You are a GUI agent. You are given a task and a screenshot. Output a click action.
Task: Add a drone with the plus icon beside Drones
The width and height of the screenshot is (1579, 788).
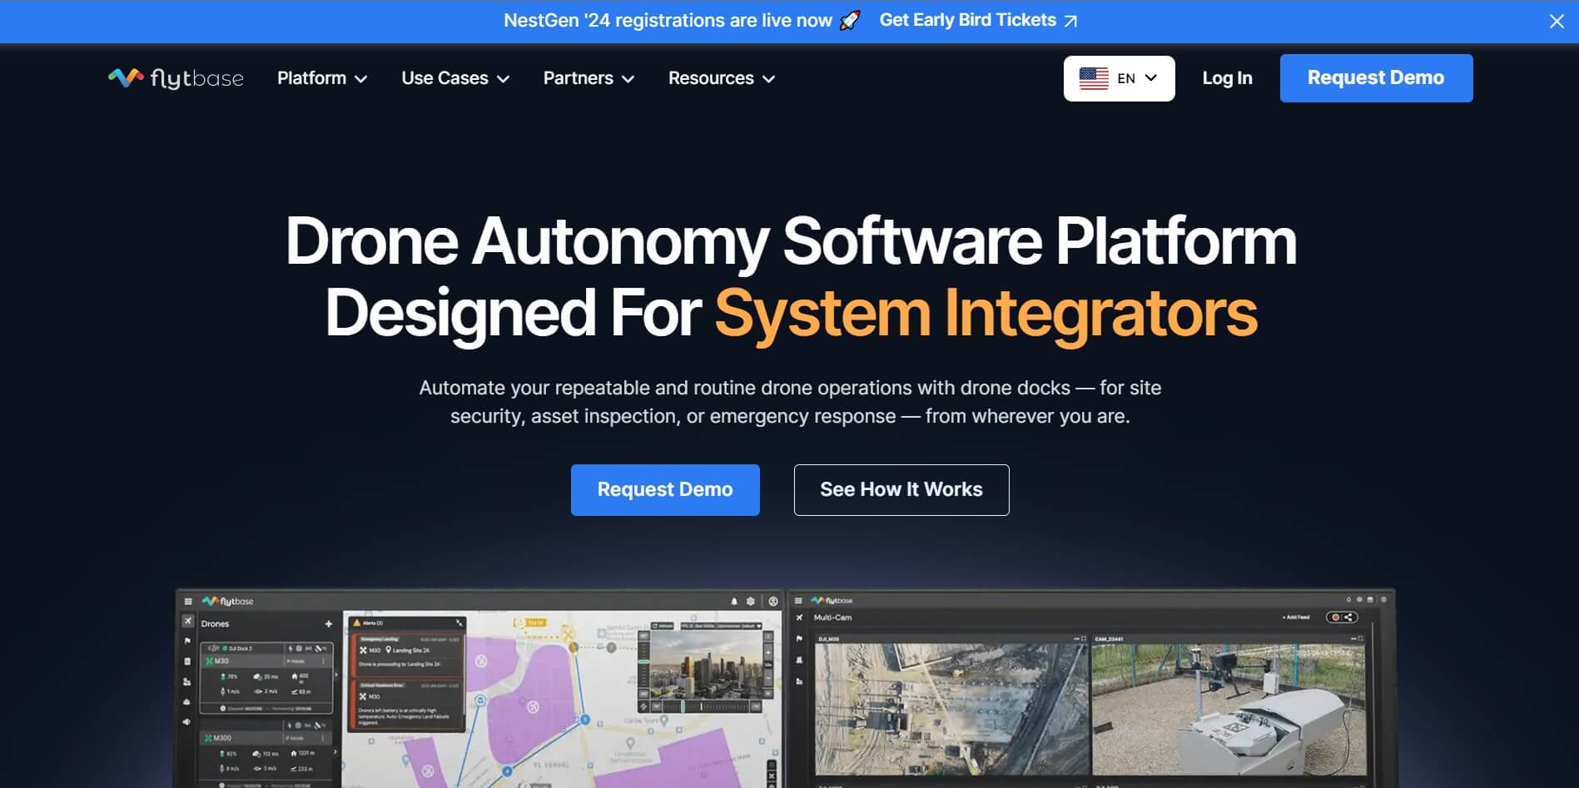click(329, 623)
